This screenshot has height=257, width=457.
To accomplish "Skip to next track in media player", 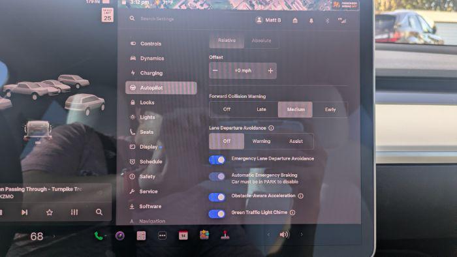I will pyautogui.click(x=25, y=212).
